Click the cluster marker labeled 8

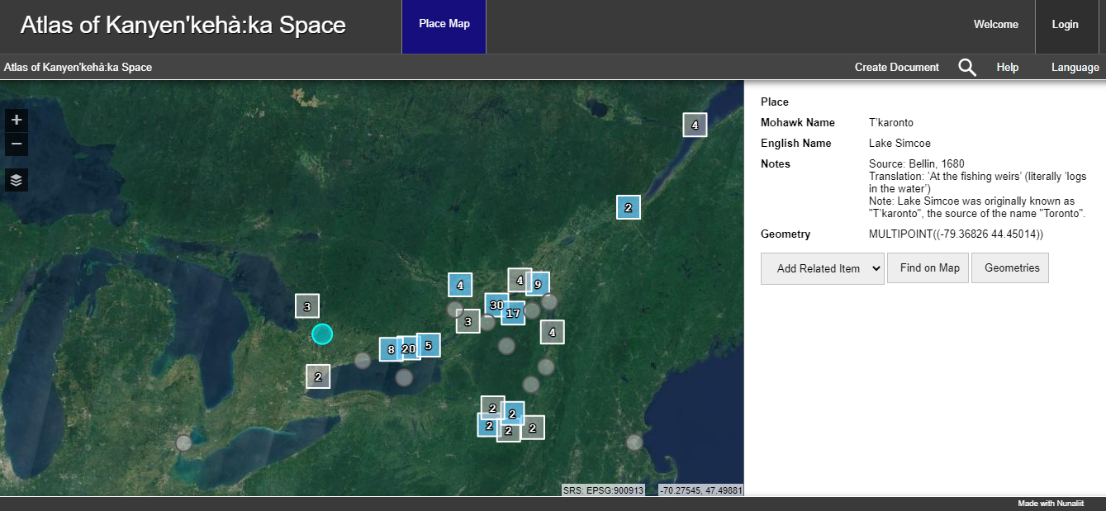[389, 349]
